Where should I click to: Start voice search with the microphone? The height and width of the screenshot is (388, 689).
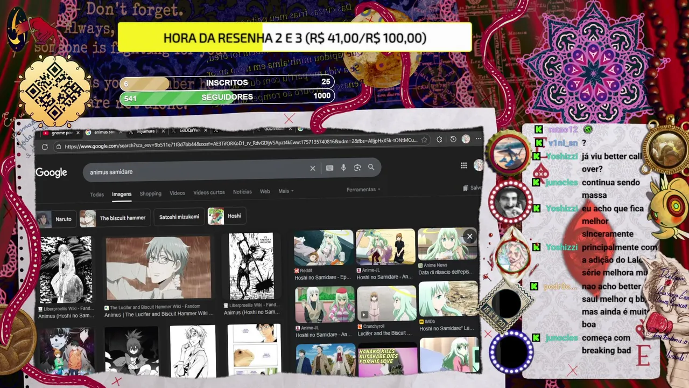343,168
